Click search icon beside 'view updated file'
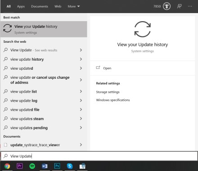The image size is (198, 171). (x=5, y=109)
